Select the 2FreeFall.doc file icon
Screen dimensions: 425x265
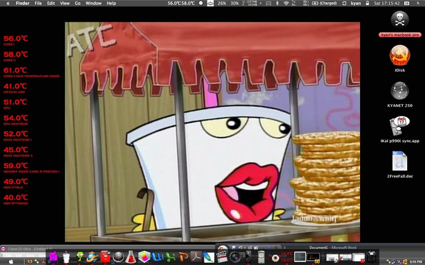tap(400, 161)
